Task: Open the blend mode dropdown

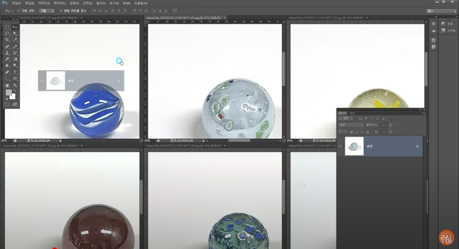Action: pos(351,125)
